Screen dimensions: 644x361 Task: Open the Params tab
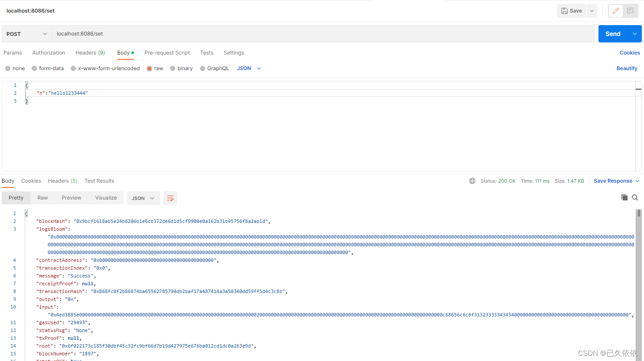13,53
